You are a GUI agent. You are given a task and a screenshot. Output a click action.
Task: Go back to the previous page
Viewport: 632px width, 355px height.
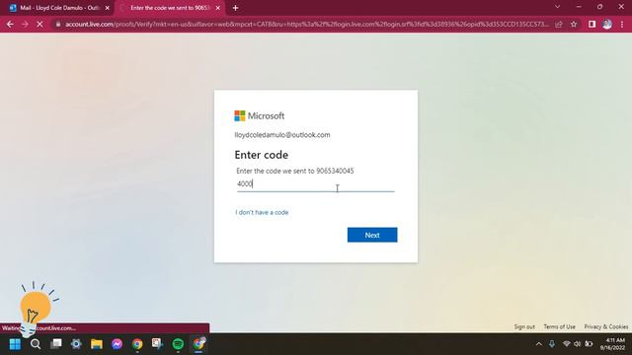[x=10, y=24]
